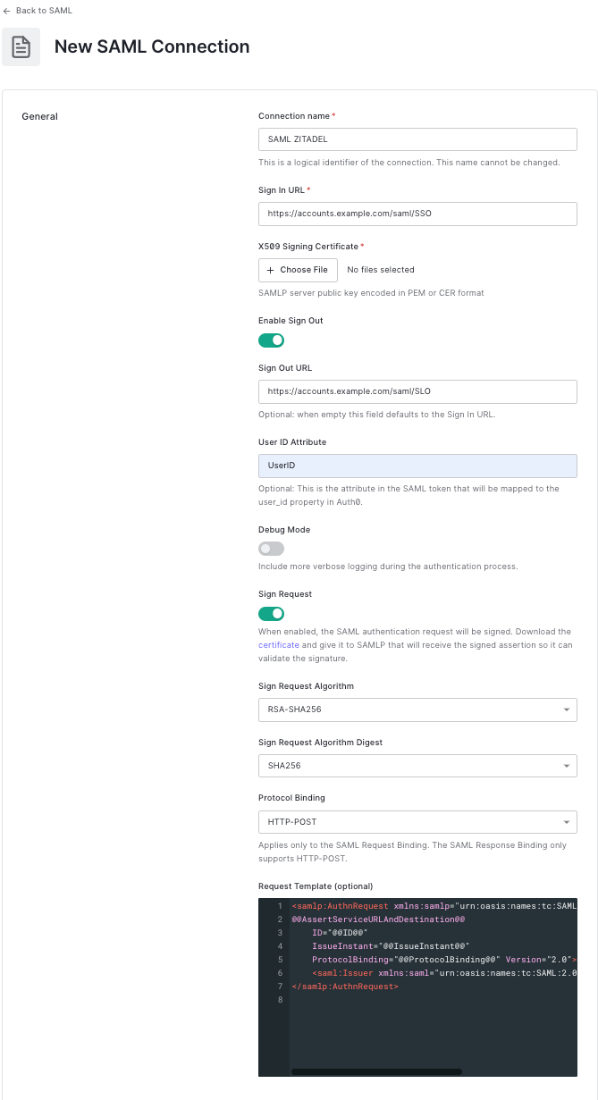Select the General section label
Screen dimensions: 598x1100
(39, 116)
